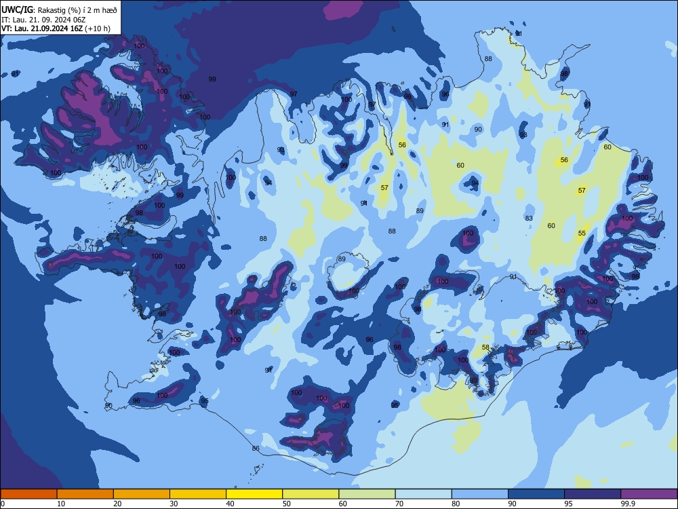Click the legend scale label '80'

click(456, 504)
